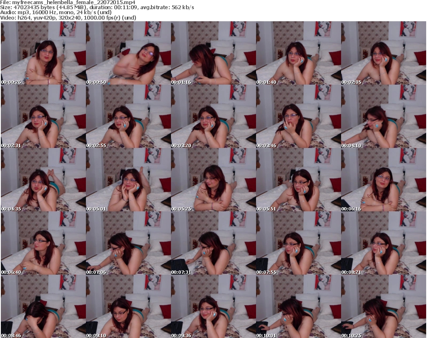
Task: Select the thumbnail stamped 00:00:26
Action: pyautogui.click(x=43, y=53)
